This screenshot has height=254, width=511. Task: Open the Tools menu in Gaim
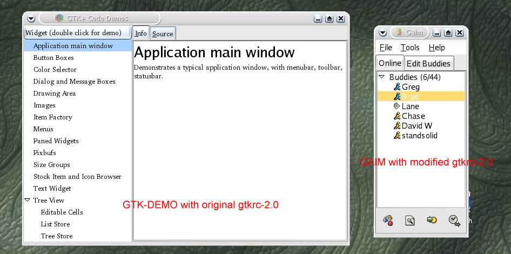410,48
